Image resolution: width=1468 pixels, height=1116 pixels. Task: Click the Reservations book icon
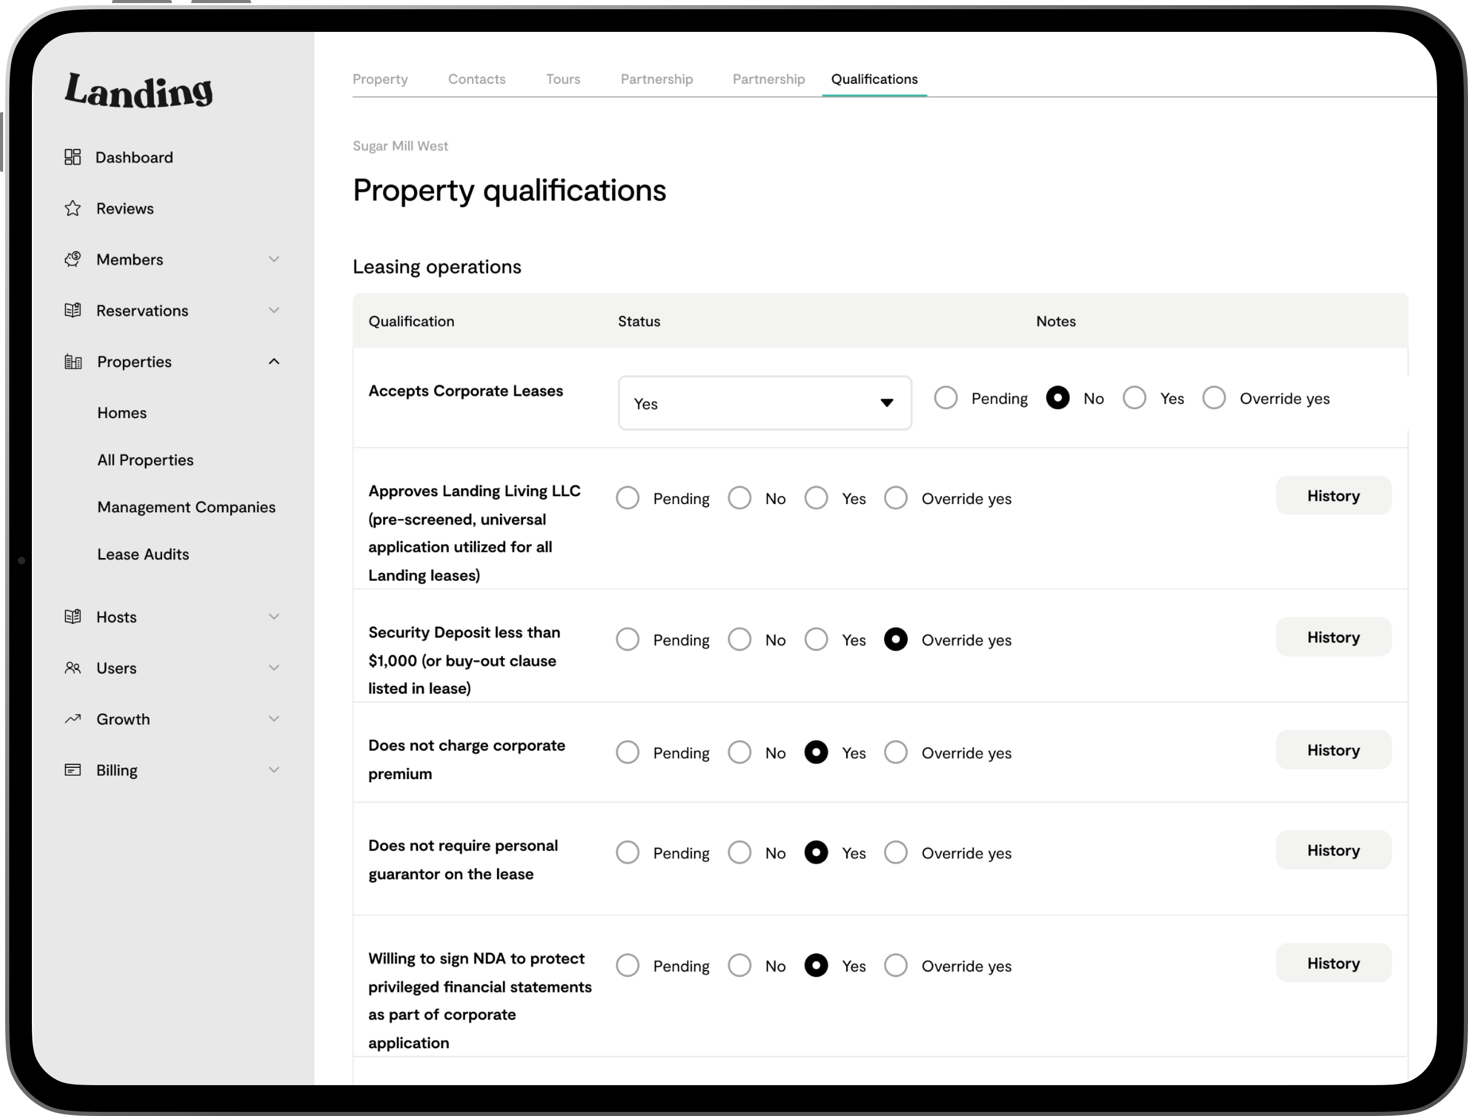coord(73,310)
